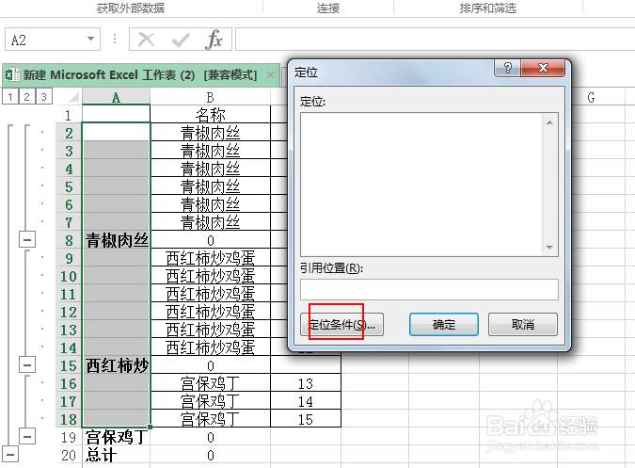Click cell B9 西红柿炒鸡蛋

point(210,258)
